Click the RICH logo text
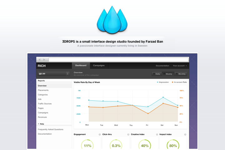The height and width of the screenshot is (150, 225). (x=42, y=66)
